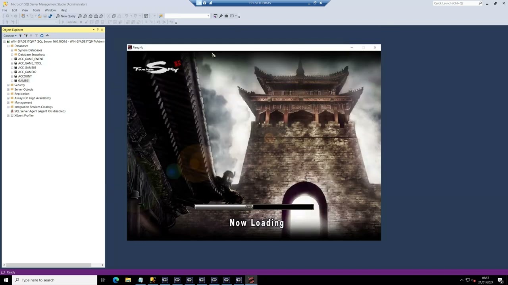
Task: Refresh the Object Explorer tree
Action: [42, 36]
